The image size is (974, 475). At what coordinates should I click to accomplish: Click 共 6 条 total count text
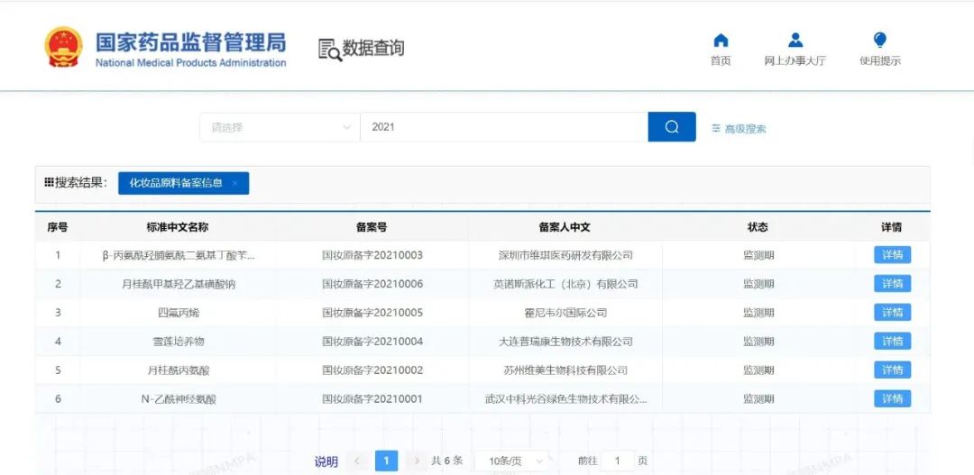(446, 461)
